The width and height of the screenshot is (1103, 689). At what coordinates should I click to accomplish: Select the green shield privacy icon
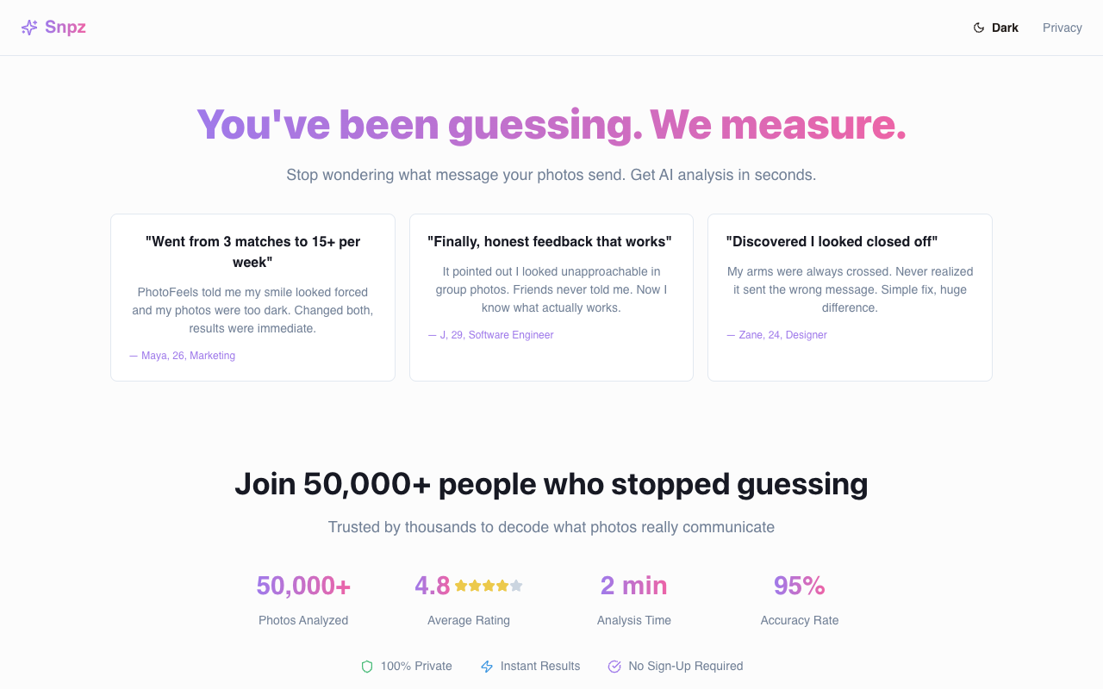click(366, 666)
